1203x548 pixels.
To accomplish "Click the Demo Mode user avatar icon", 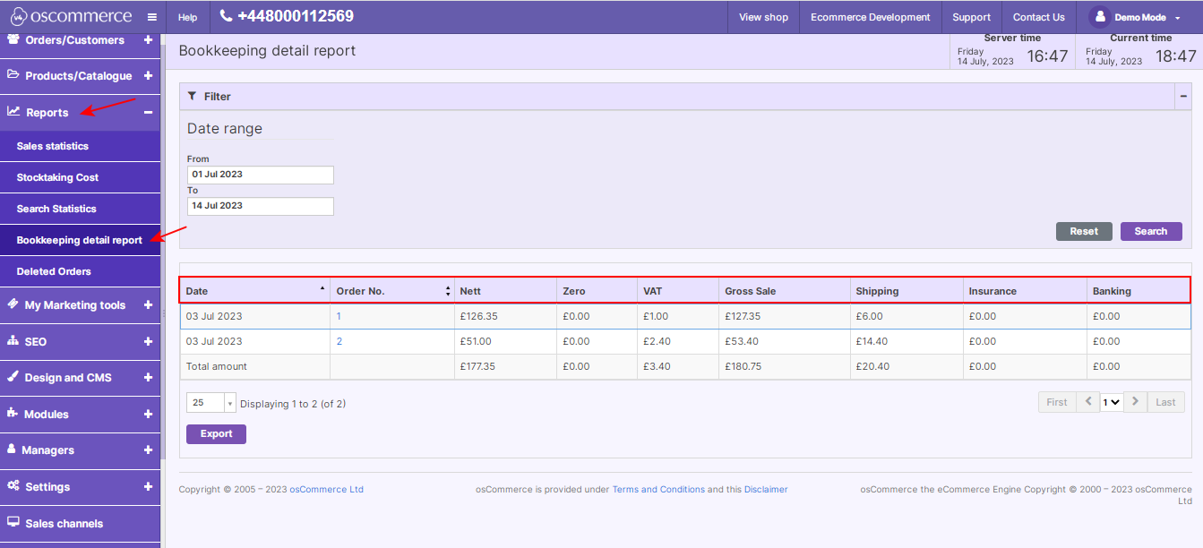I will [1099, 17].
